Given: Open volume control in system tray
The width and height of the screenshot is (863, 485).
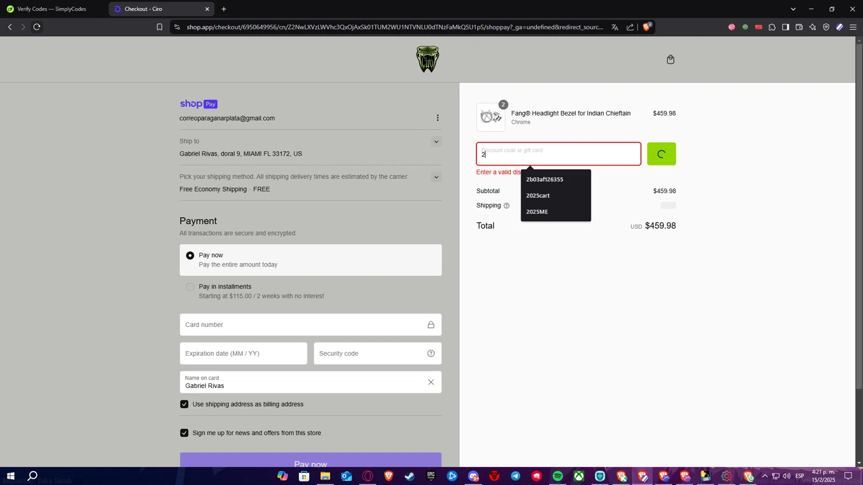Looking at the screenshot, I should tap(786, 476).
